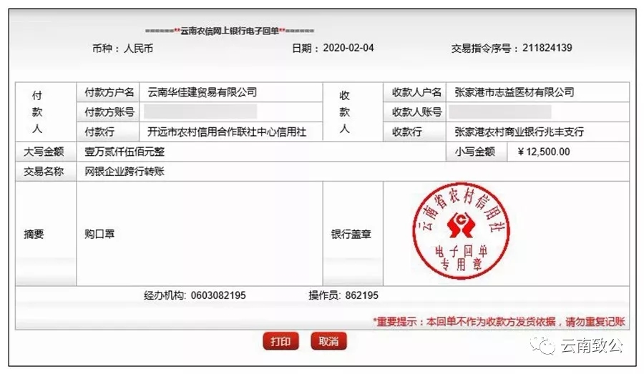This screenshot has height=374, width=644.
Task: Select payer name 云南华佳建贸易有限公司
Action: (202, 92)
